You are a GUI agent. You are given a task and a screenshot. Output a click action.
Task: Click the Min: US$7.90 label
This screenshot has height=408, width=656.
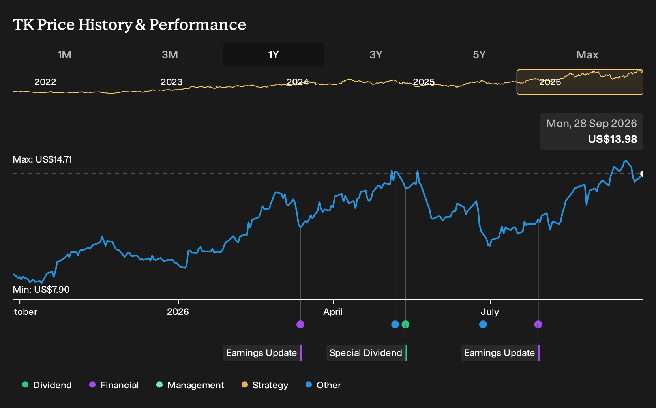coord(41,290)
